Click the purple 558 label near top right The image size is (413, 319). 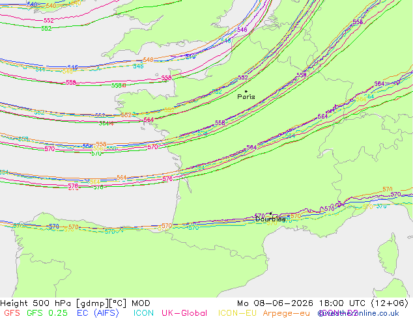point(358,22)
